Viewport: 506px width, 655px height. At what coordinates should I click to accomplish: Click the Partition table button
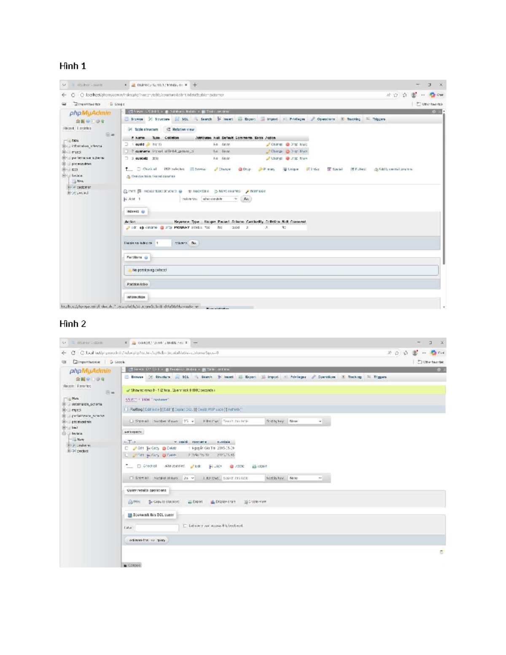click(x=137, y=284)
